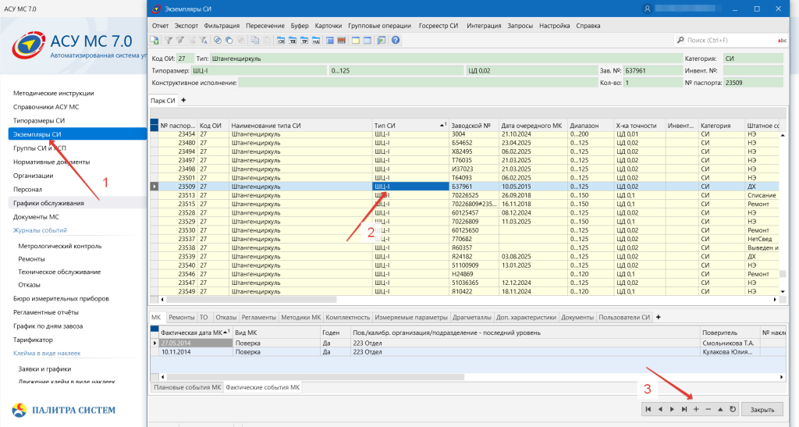Open the folder icon labeled СИ in toolbar
Screen dimensions: 799x427
coord(281,41)
